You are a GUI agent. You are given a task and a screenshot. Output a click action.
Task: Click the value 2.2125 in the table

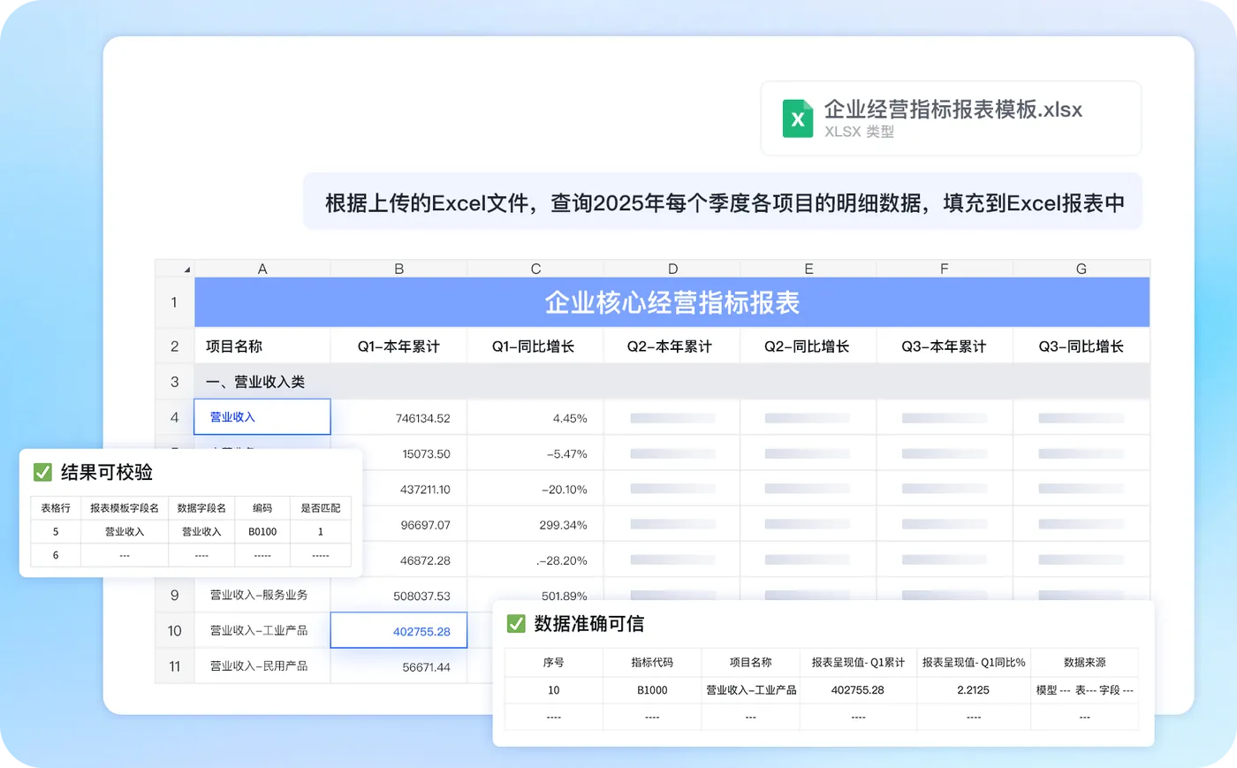click(973, 690)
